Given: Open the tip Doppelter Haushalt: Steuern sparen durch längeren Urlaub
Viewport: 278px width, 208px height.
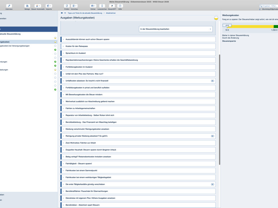Looking at the screenshot, I should (x=138, y=150).
